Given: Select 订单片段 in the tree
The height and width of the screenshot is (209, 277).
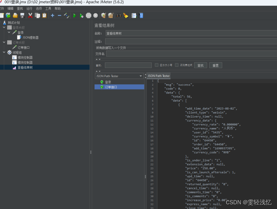Looking at the screenshot, I should pyautogui.click(x=19, y=43).
